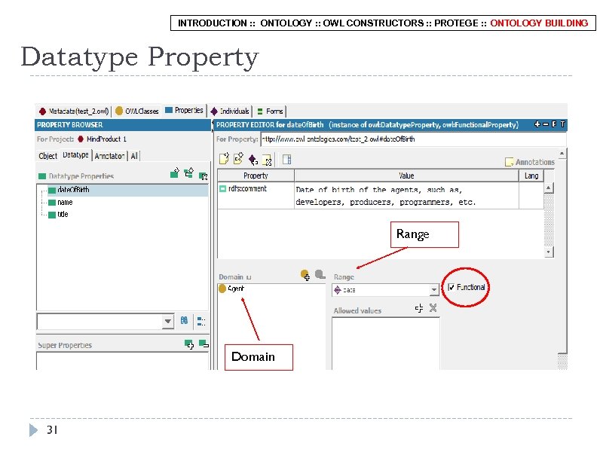Delete the selected annotation
Screen dimensions: 603x452
click(267, 160)
